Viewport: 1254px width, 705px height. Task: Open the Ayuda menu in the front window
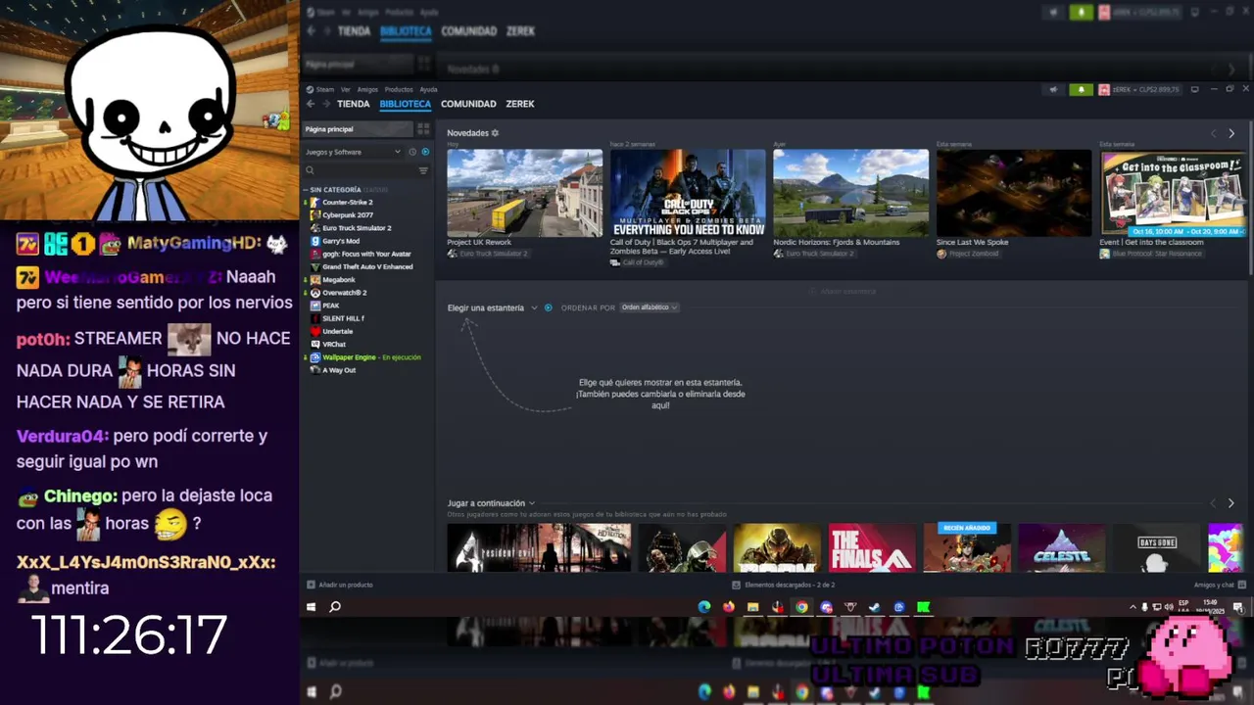click(428, 89)
